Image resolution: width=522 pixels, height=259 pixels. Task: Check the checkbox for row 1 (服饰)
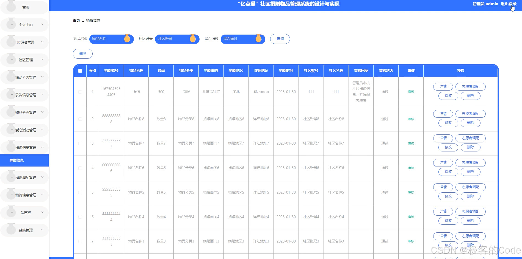tap(80, 92)
